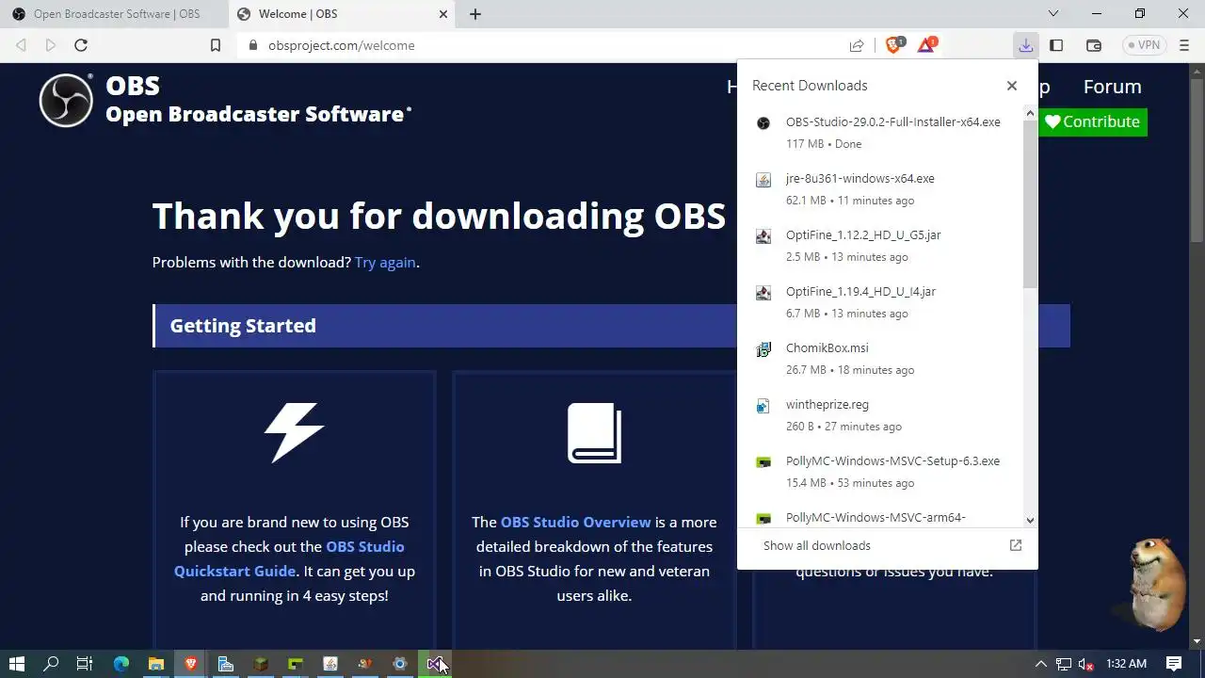Click downloads list scroll-down arrow

coord(1030,520)
